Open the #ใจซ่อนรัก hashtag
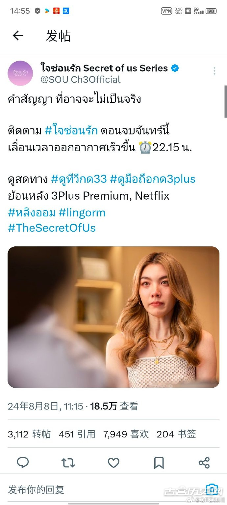This screenshot has height=505, width=227. 71,131
